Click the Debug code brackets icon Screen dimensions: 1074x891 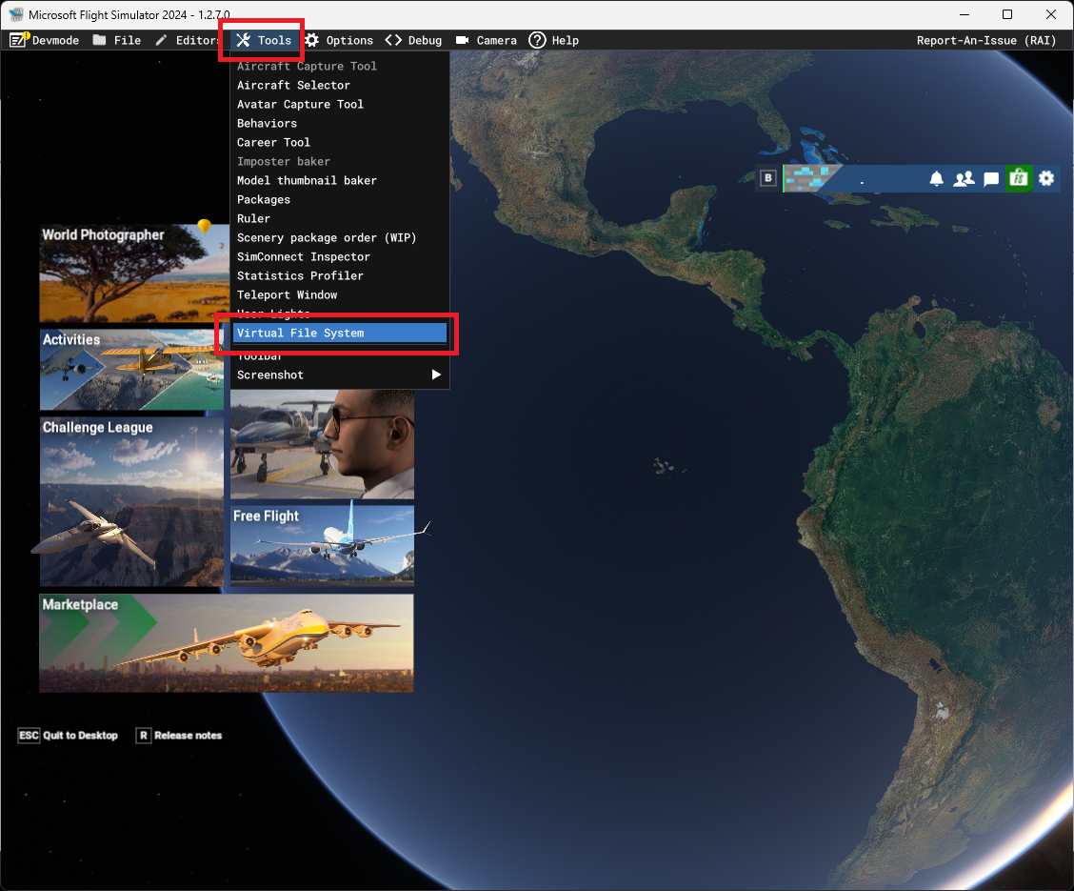(393, 40)
